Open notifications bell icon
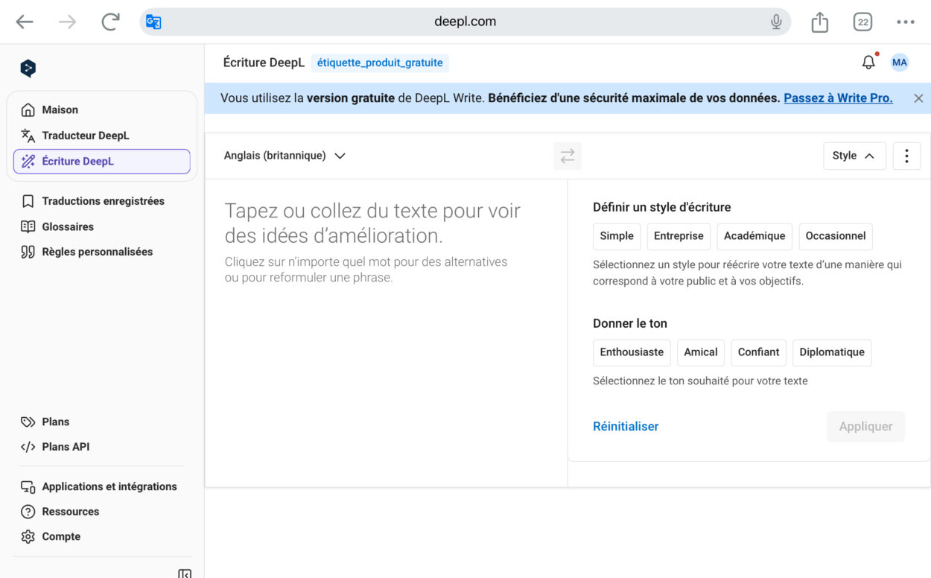 coord(868,63)
